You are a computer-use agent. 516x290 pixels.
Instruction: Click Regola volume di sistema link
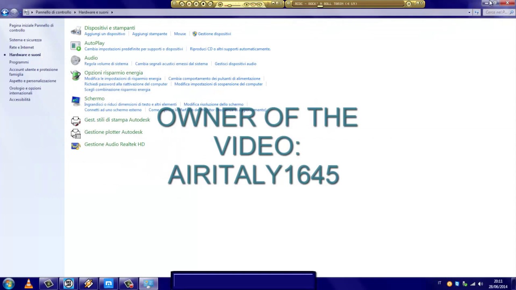pyautogui.click(x=106, y=64)
